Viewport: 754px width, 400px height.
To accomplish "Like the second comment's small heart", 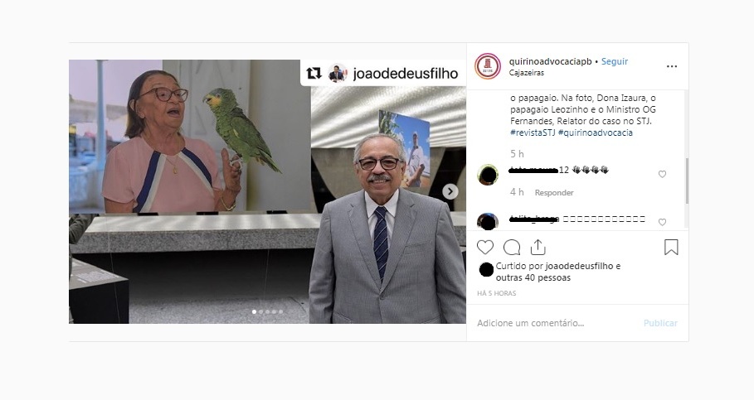I will tap(662, 222).
